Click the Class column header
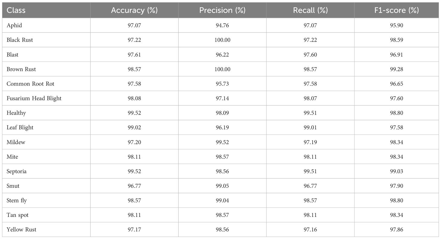 click(16, 10)
